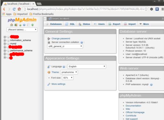164x120 pixels.
Task: Switch to the Export tab
Action: (x=114, y=24)
